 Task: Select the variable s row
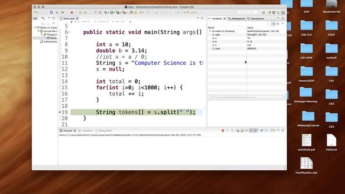click(x=246, y=45)
